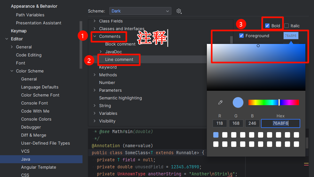Expand the JavaDoc node
Viewport: 314px width, 177px height.
point(101,52)
